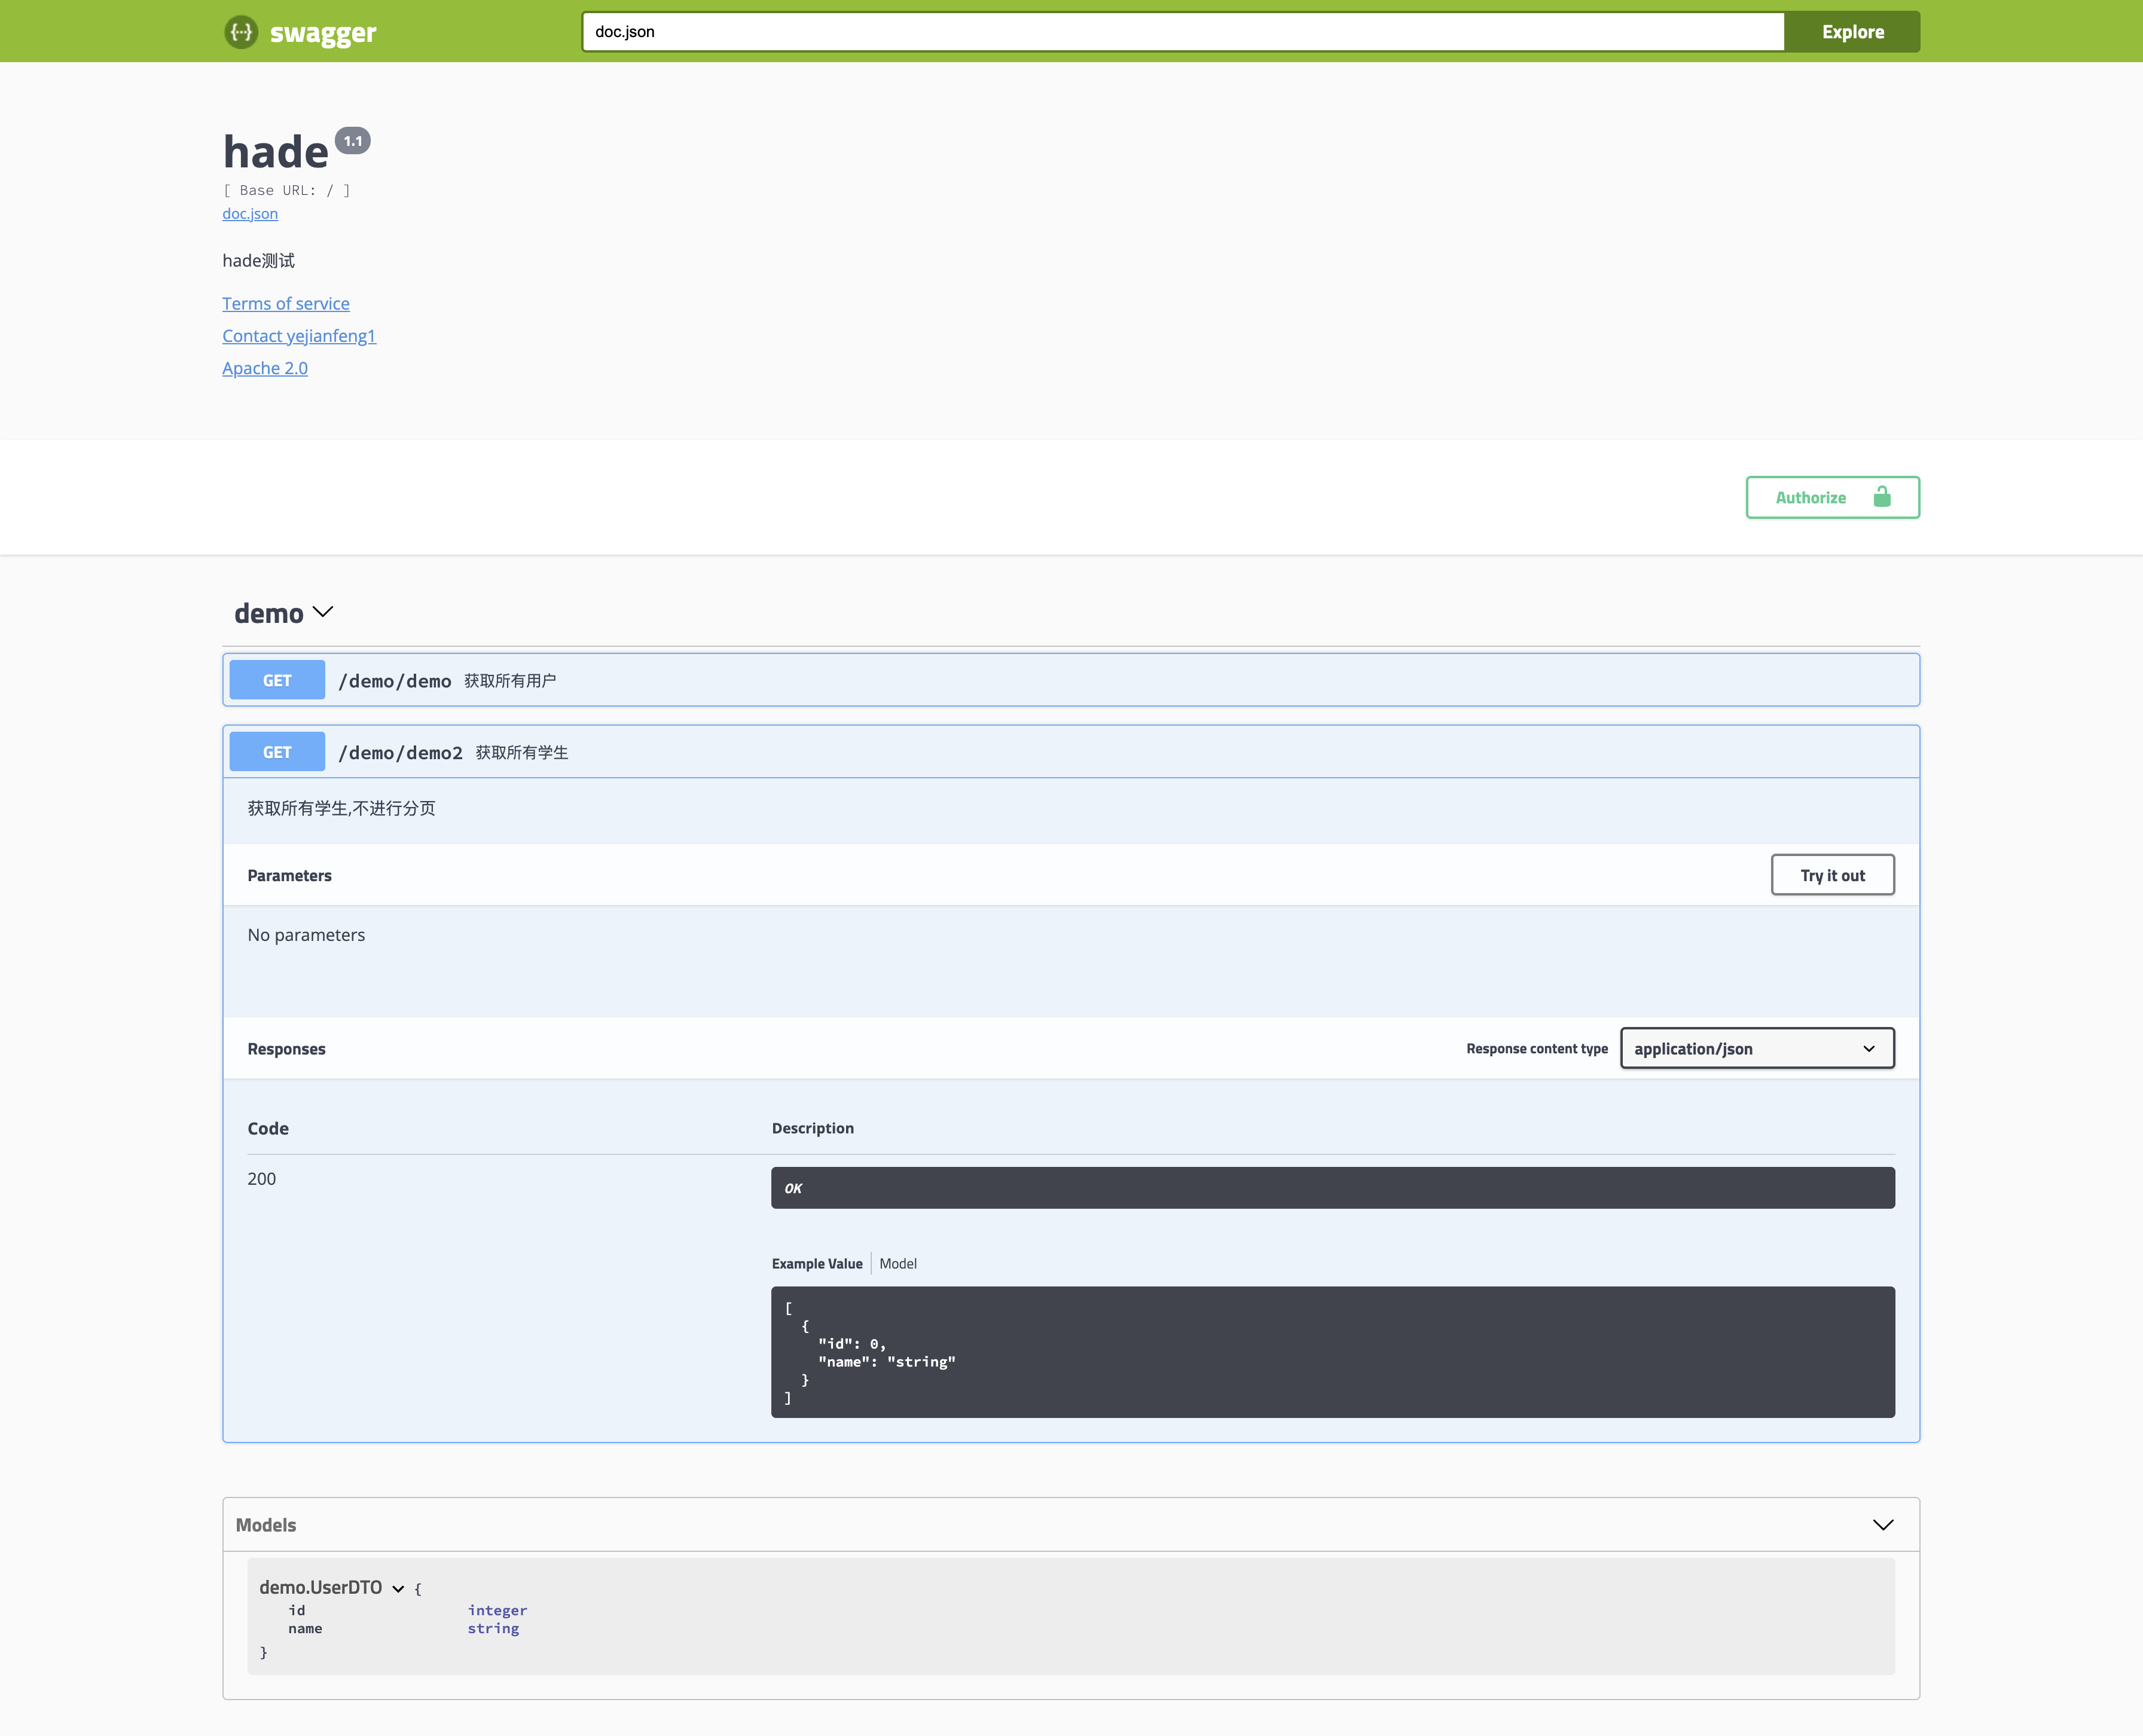Click the example JSON response box
The height and width of the screenshot is (1736, 2143).
coord(1332,1352)
